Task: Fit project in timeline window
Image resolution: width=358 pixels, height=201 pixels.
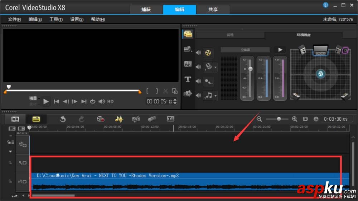Action: (x=305, y=119)
